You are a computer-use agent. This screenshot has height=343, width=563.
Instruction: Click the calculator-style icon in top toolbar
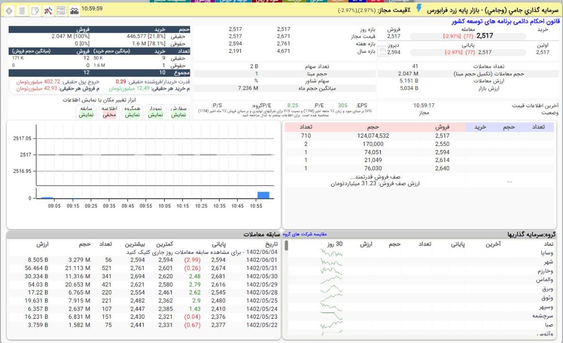(22, 10)
